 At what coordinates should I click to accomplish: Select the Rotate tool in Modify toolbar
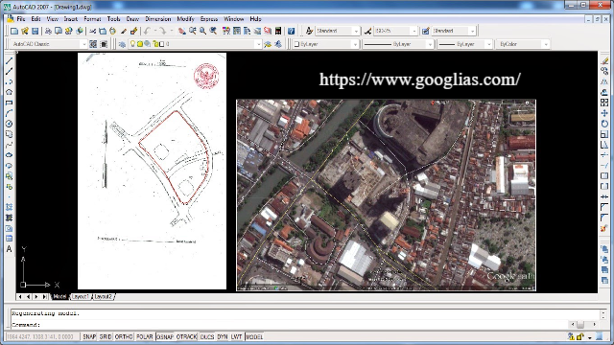pyautogui.click(x=604, y=124)
